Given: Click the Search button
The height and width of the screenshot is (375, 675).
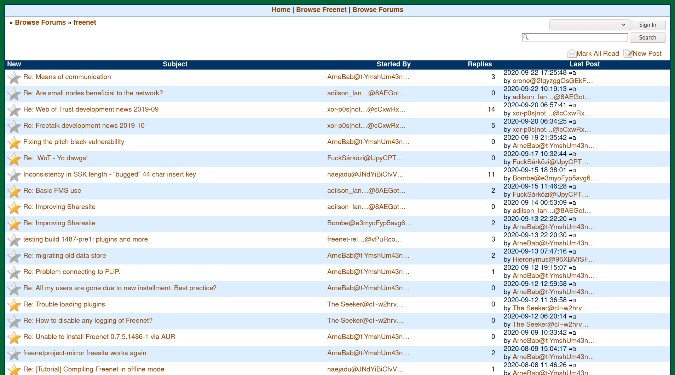Looking at the screenshot, I should tap(647, 37).
